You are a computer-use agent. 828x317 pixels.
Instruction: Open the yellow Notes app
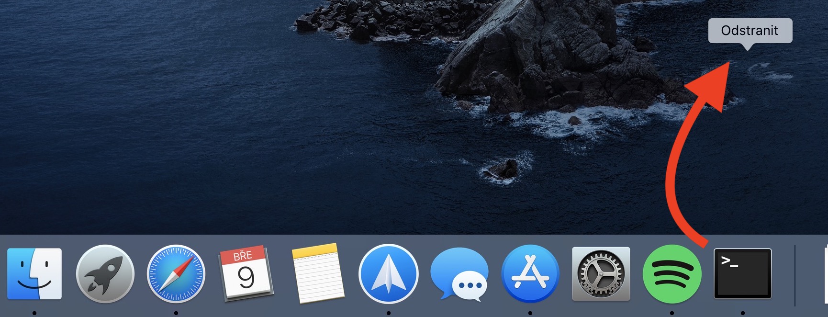[317, 273]
